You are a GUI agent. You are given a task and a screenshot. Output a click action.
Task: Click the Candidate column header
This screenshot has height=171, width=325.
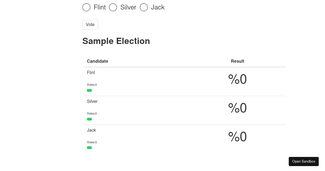[97, 61]
